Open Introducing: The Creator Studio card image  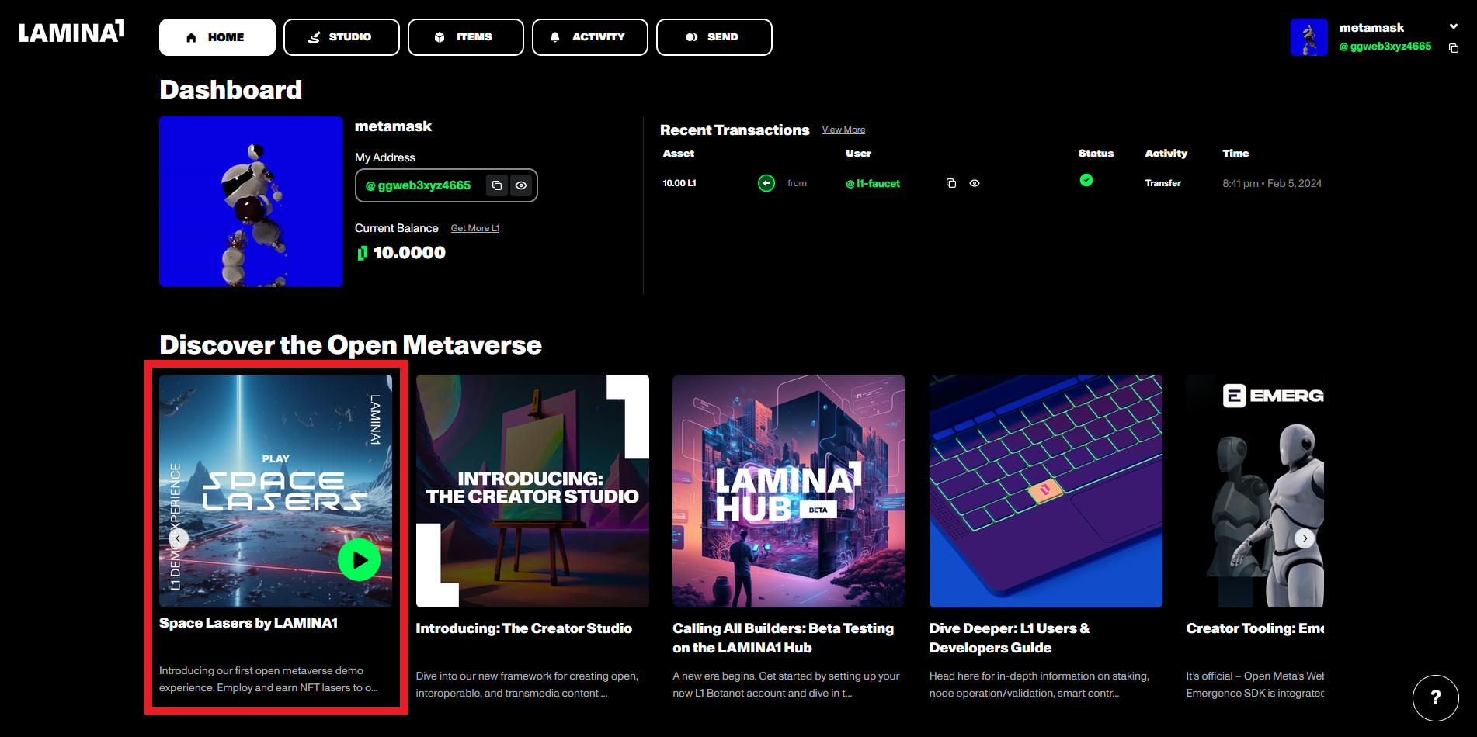[x=532, y=490]
